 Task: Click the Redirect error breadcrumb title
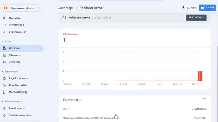[91, 8]
